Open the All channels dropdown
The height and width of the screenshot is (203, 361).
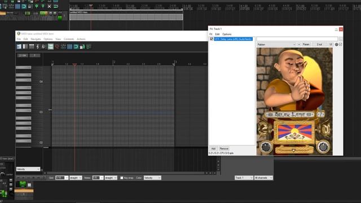coord(263,178)
